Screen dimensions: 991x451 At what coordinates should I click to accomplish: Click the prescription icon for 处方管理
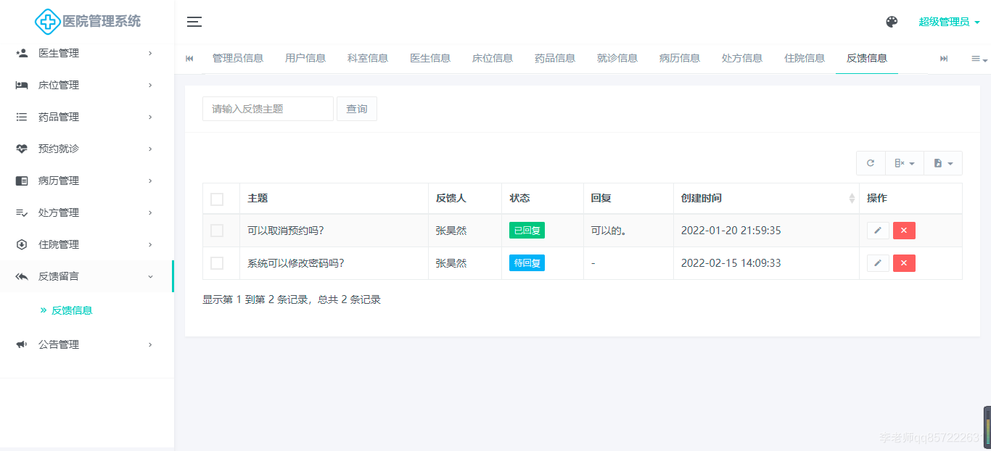(x=22, y=212)
